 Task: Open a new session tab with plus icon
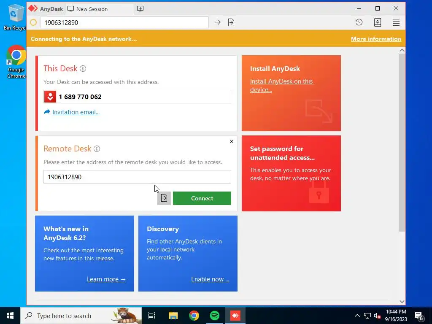(x=140, y=9)
